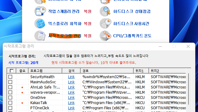Click the 경로 column header
The image size is (198, 112).
tap(107, 71)
